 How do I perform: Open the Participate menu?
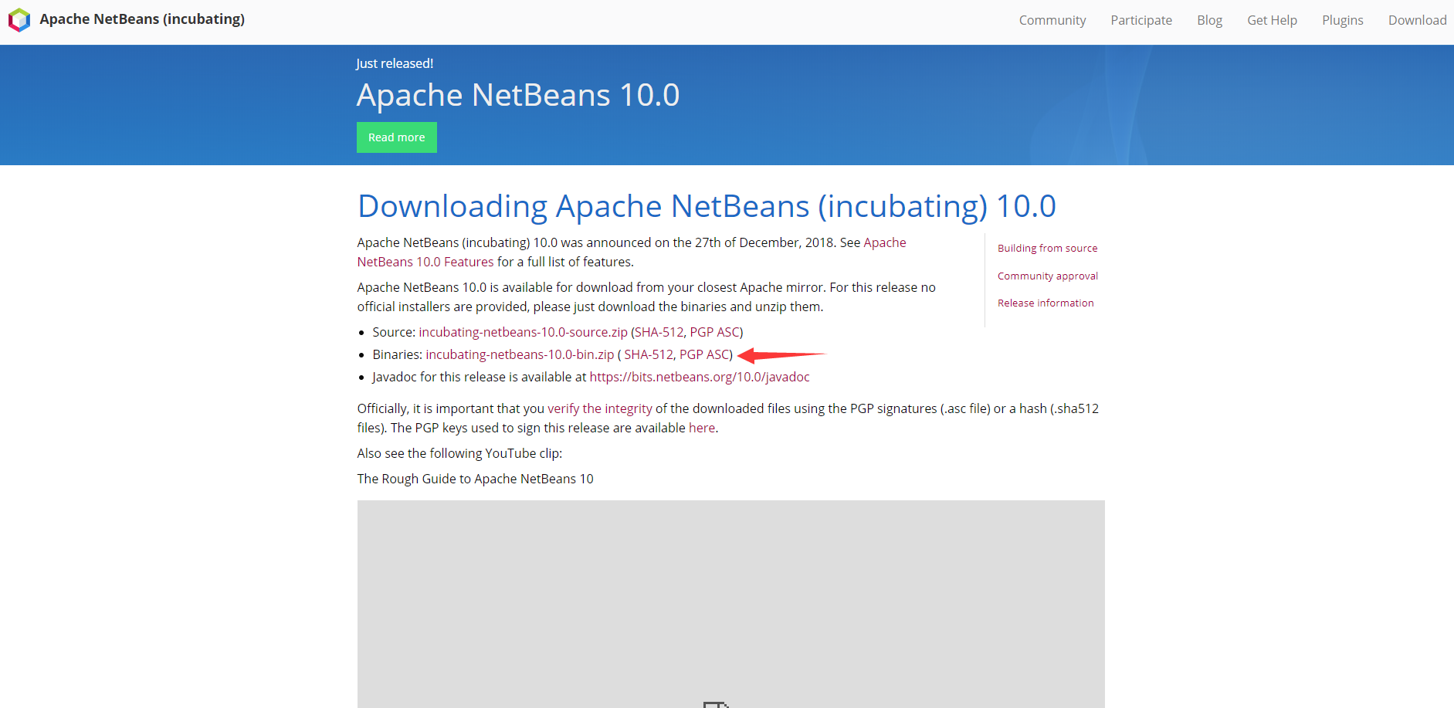pos(1141,20)
